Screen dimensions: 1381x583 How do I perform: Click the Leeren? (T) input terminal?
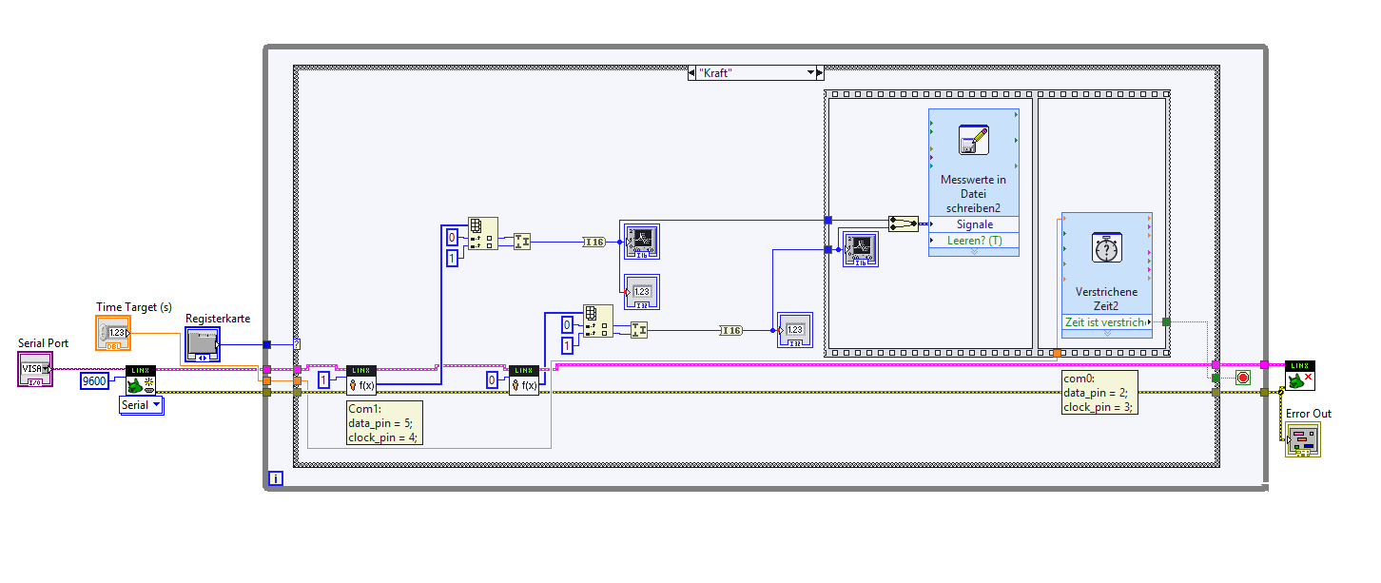(x=974, y=241)
